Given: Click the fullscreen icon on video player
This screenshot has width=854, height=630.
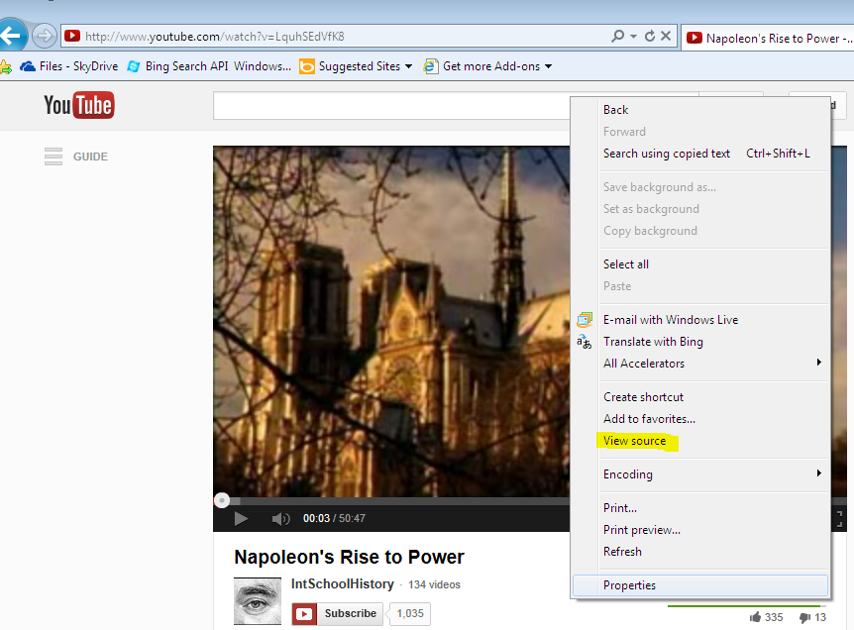Looking at the screenshot, I should pos(839,519).
